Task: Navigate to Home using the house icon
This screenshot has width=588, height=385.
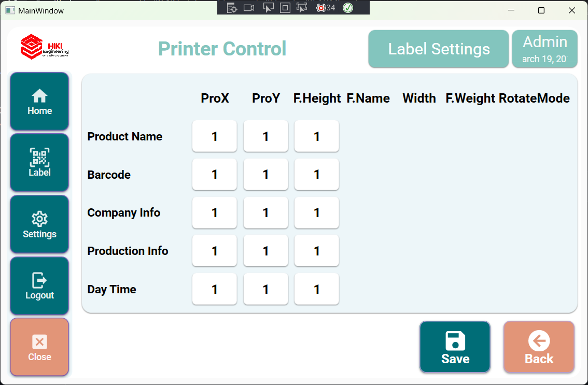Action: tap(39, 96)
